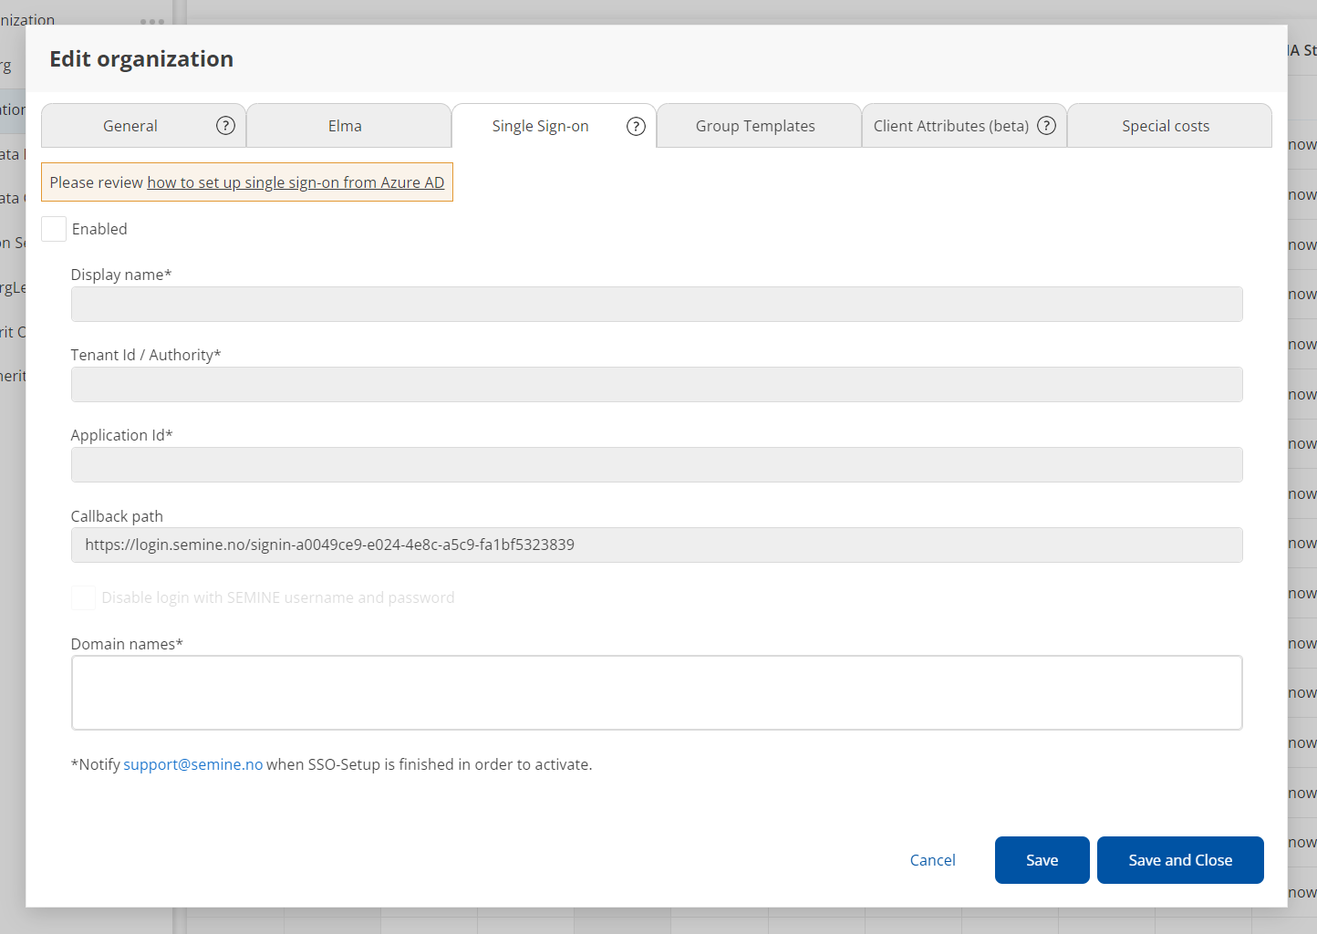Cancel the organization edit
1317x934 pixels.
point(932,860)
